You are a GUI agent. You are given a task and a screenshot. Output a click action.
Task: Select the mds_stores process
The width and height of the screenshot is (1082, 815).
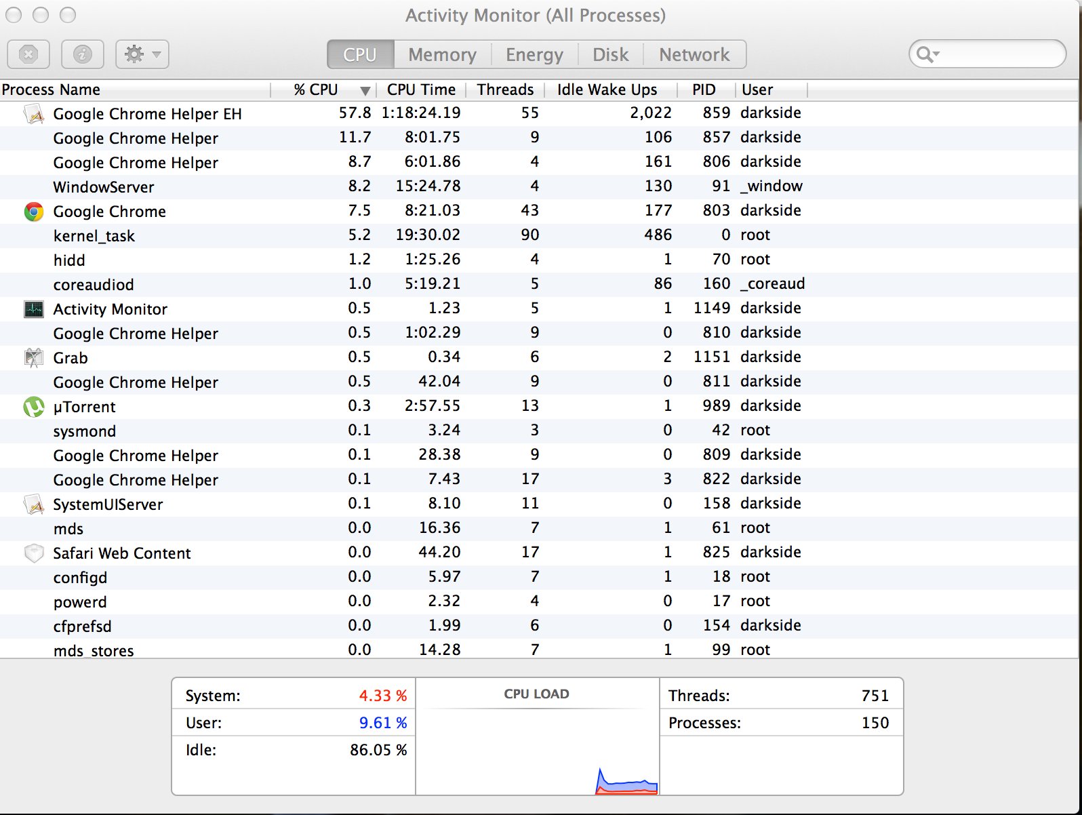pos(539,650)
